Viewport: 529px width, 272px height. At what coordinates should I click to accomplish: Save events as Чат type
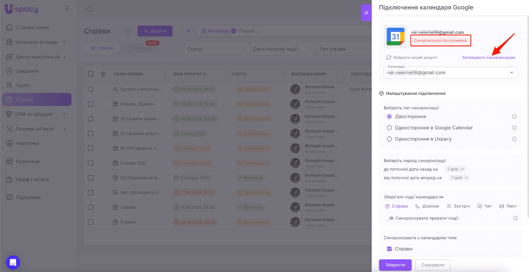click(485, 206)
